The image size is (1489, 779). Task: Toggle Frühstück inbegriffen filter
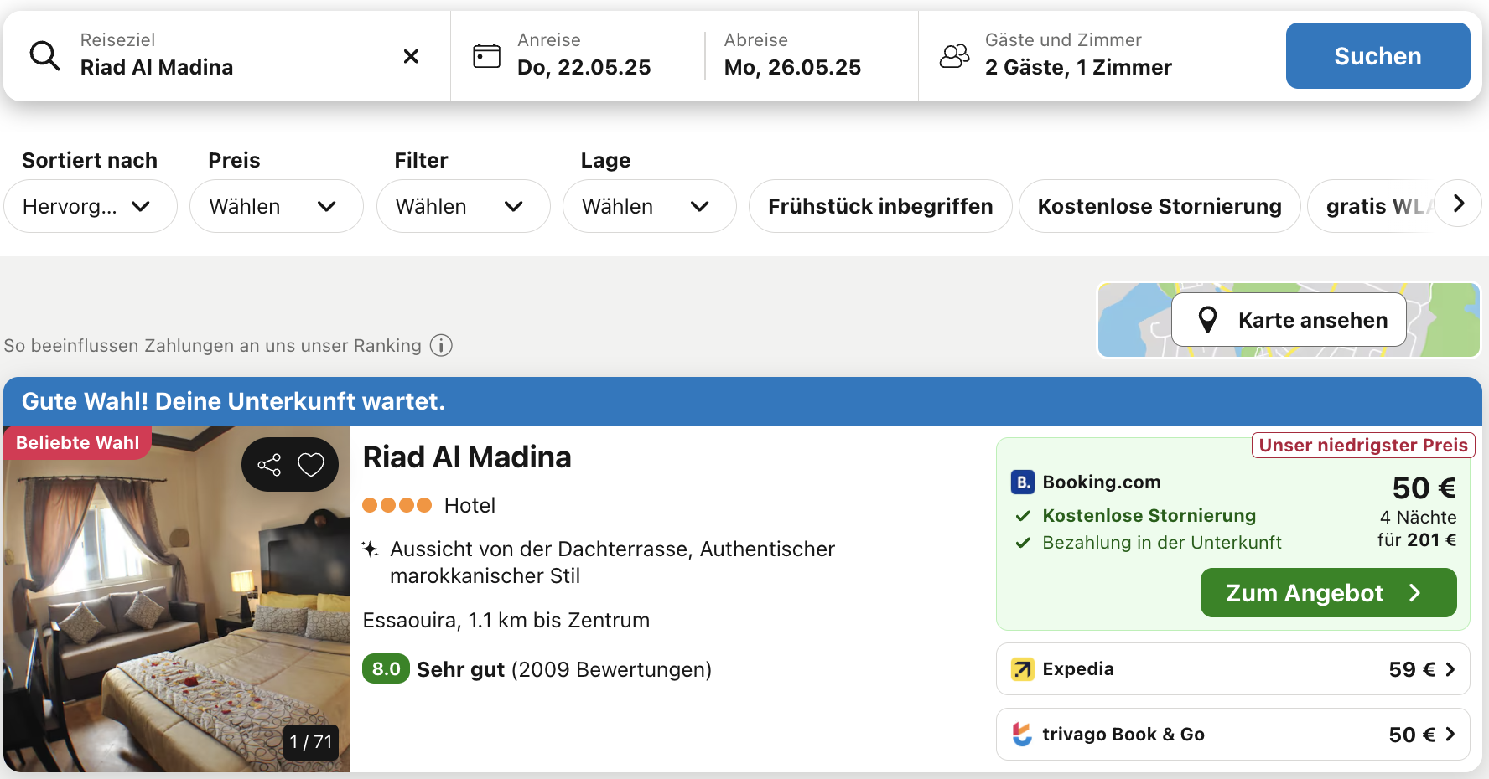[879, 206]
